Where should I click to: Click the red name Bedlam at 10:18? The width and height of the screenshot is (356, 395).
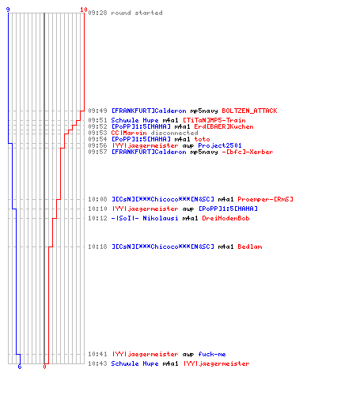pyautogui.click(x=250, y=246)
